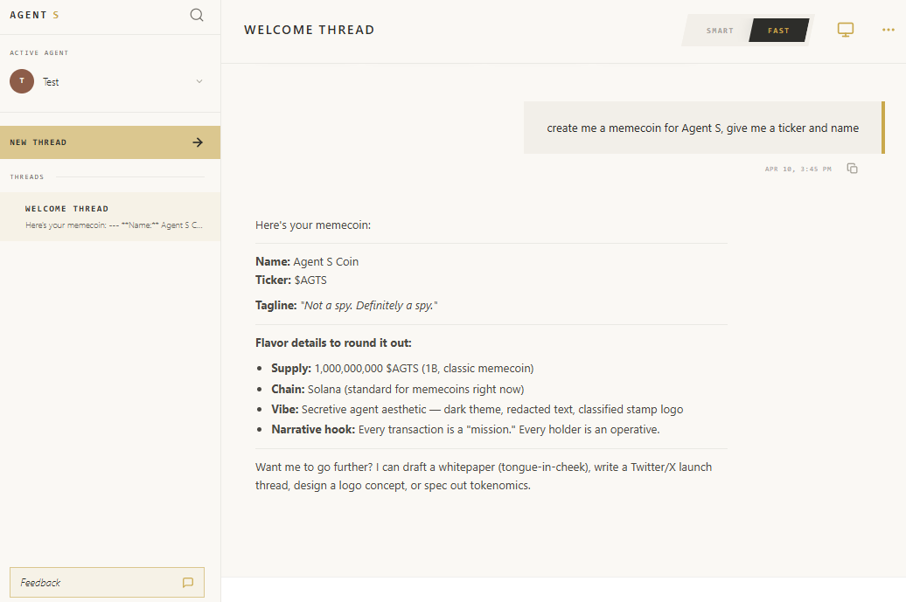
Task: Click the Vibe bullet item
Action: (477, 409)
